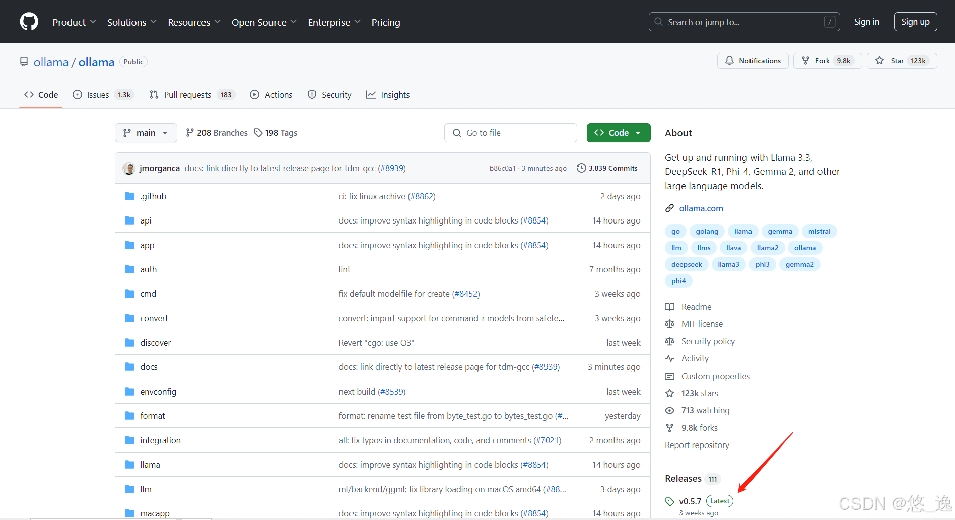Click the 'fix default modelfile for create' commit message
The height and width of the screenshot is (520, 955).
click(394, 294)
